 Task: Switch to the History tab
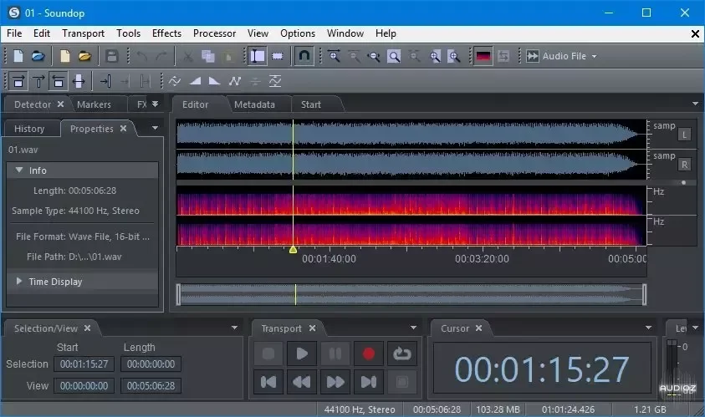click(29, 129)
